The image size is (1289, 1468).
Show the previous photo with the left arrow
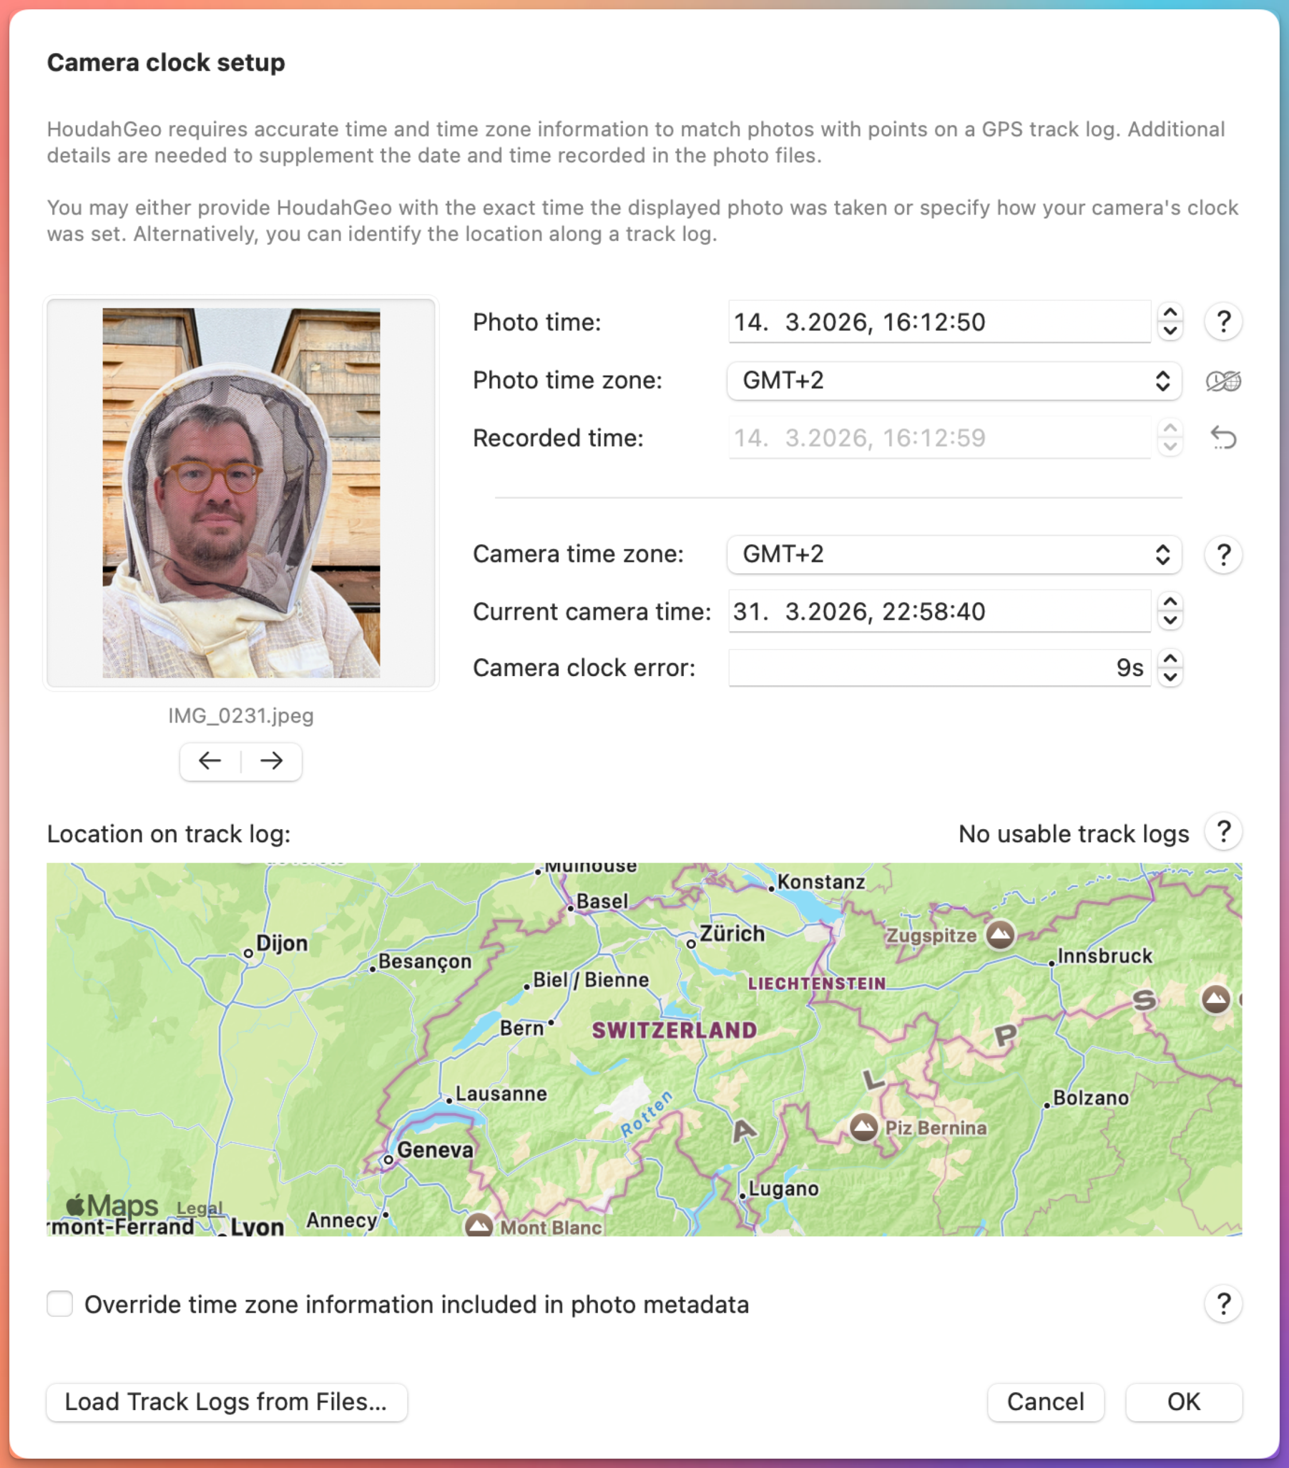click(x=210, y=762)
